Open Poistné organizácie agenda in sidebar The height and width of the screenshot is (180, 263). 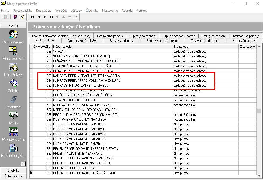[13, 151]
